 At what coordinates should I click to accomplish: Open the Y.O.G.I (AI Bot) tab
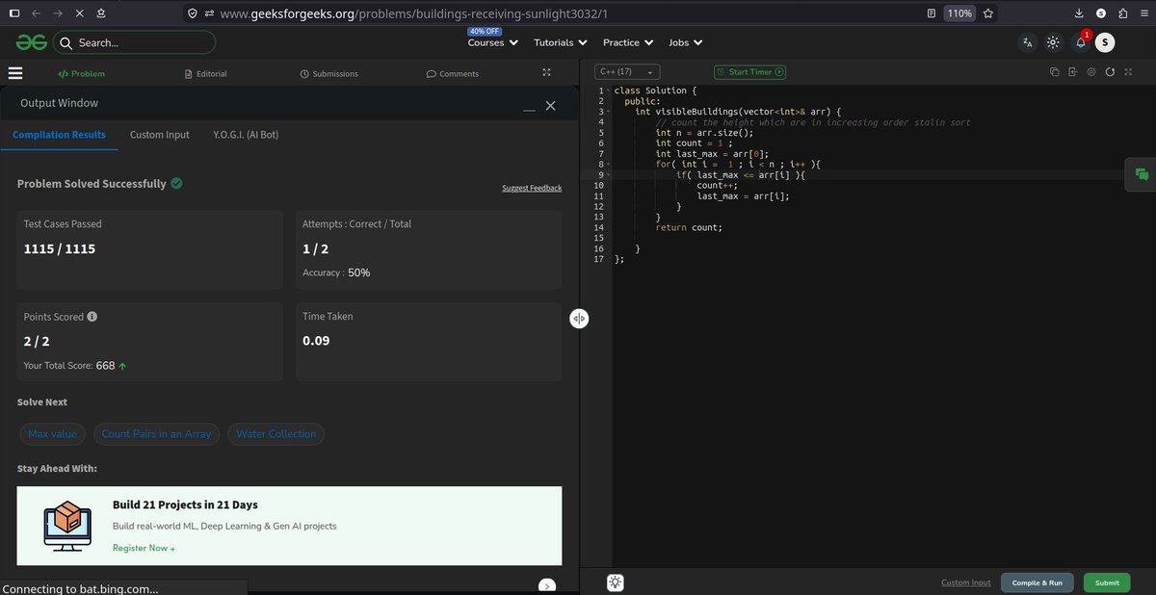coord(244,135)
